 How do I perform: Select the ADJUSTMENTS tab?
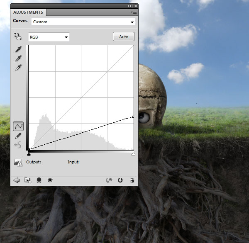[28, 12]
